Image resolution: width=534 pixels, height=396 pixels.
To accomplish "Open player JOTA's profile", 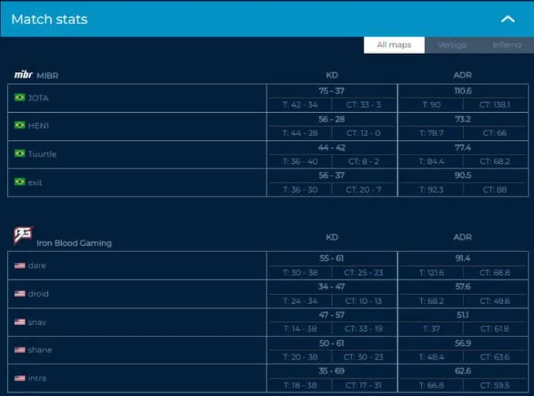I will [38, 98].
